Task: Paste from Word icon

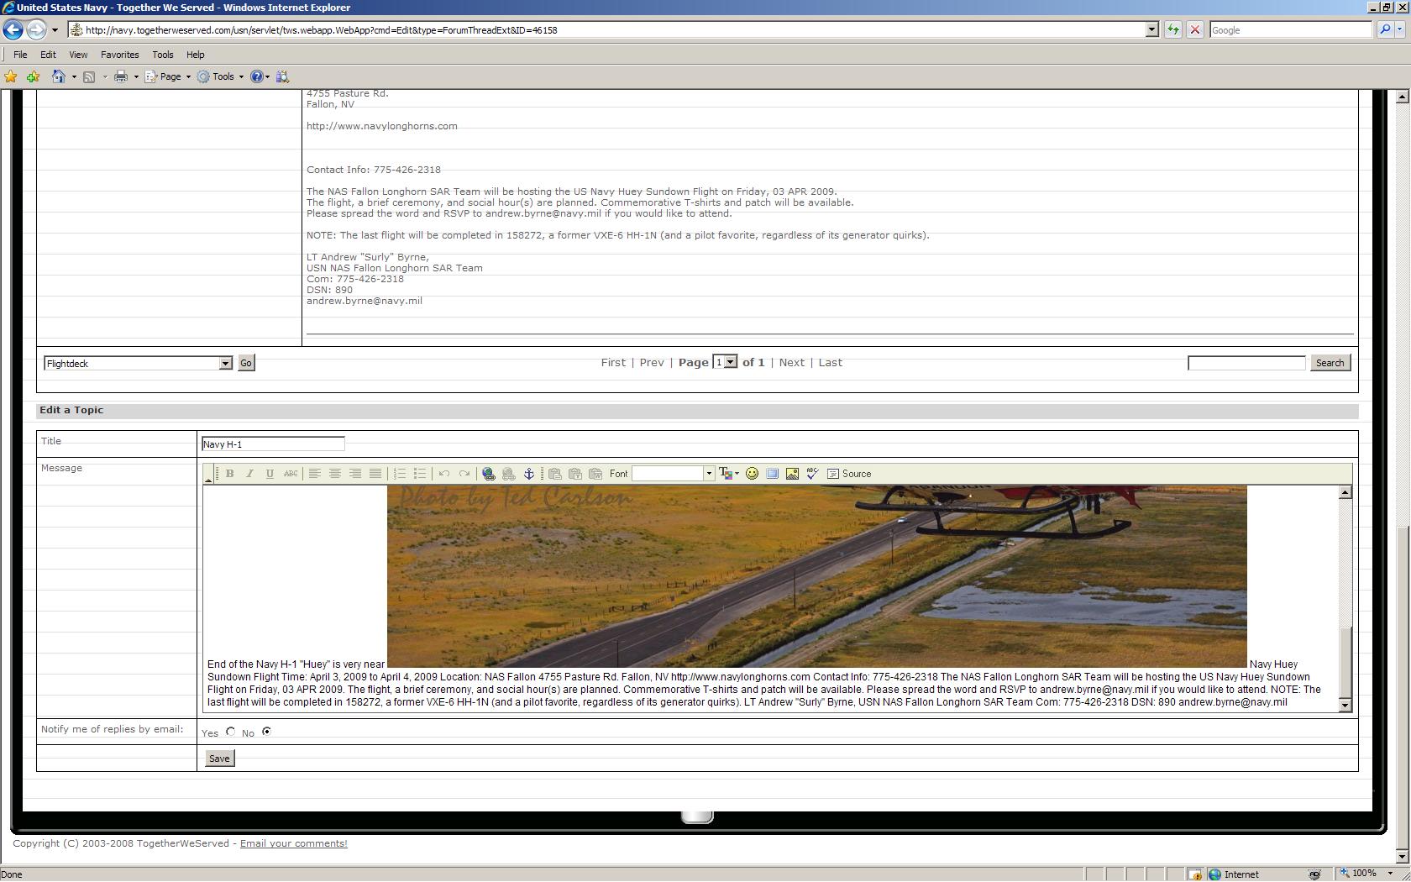Action: pyautogui.click(x=595, y=474)
